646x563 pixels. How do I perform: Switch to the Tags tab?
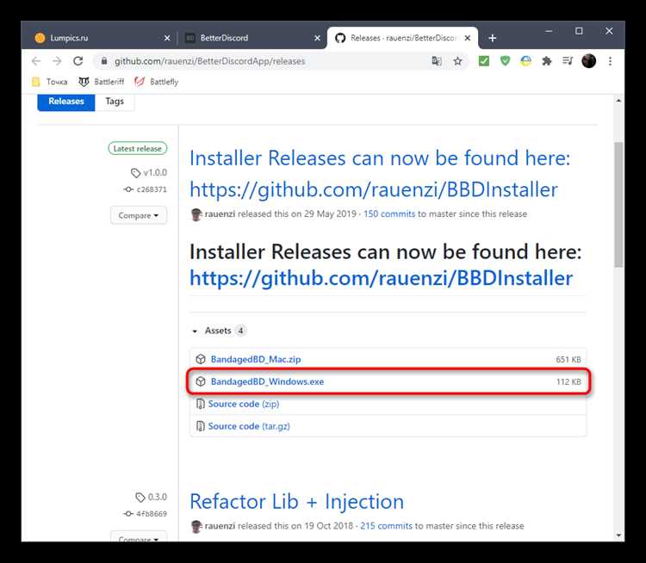tap(115, 102)
